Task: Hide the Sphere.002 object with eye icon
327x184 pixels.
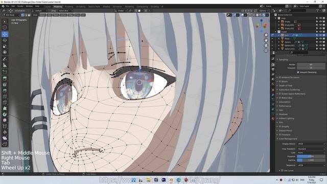Action: click(x=320, y=49)
